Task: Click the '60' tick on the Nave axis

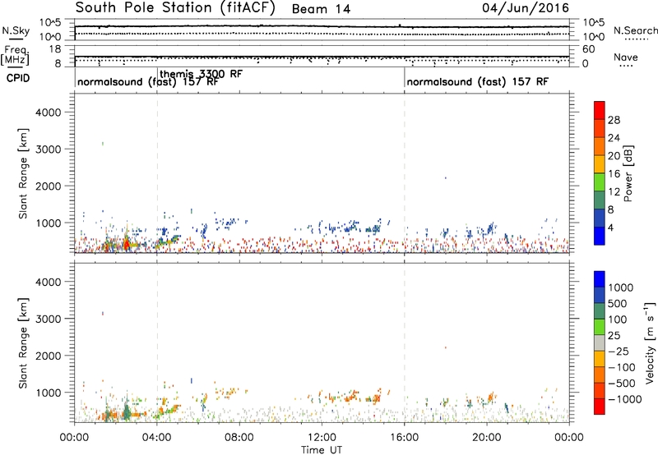Action: pos(589,49)
